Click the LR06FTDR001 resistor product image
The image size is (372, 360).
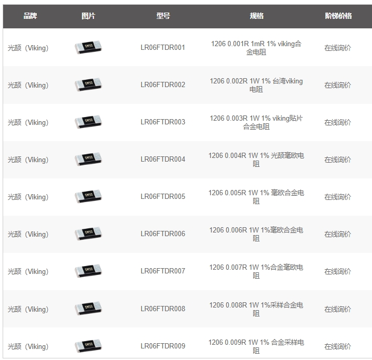pyautogui.click(x=88, y=47)
